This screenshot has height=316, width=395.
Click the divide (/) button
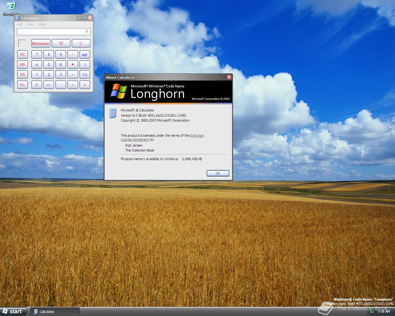[73, 55]
